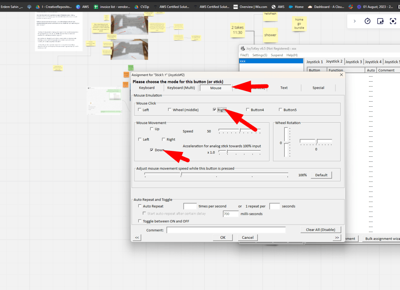Select the 'home go bundle' sticky note
The width and height of the screenshot is (400, 290).
(299, 24)
